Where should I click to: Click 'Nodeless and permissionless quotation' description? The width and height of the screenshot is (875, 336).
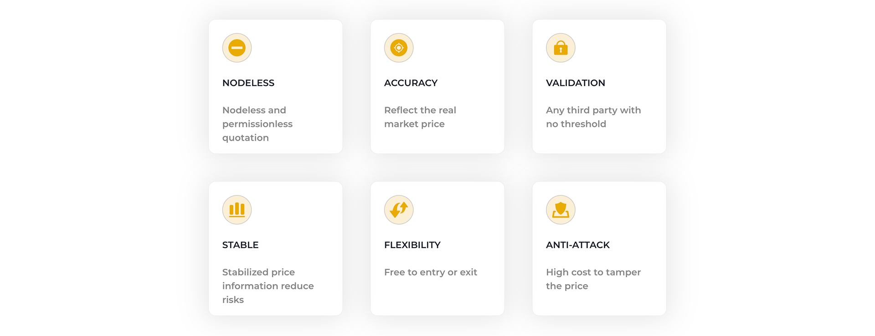[x=257, y=124]
